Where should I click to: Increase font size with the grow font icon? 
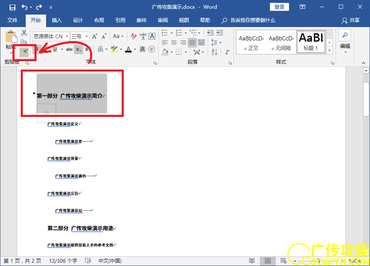95,36
